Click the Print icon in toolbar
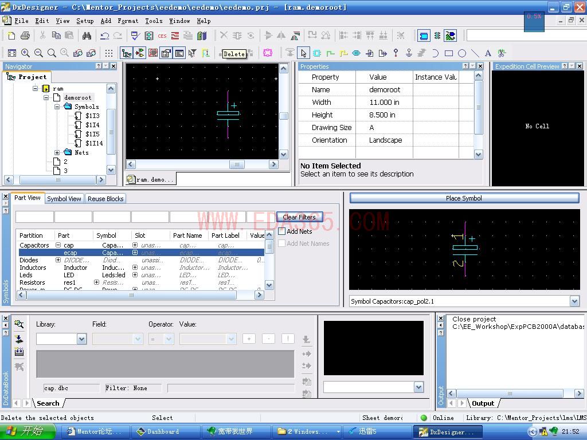Screen dimensions: 587x440 coord(25,36)
